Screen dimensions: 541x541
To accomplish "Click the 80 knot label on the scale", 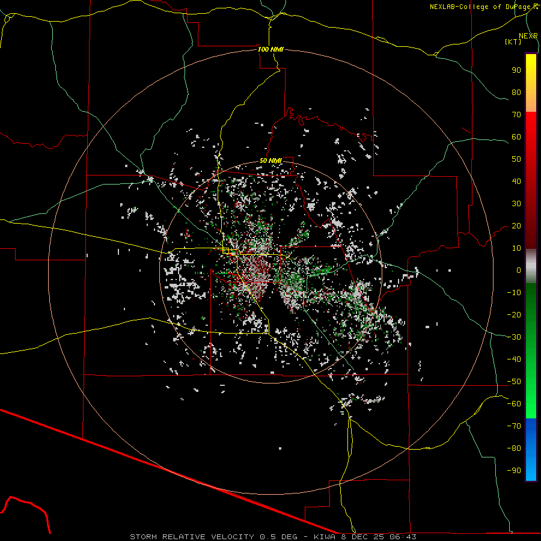I will [x=516, y=92].
